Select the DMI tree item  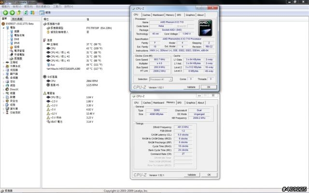(x=16, y=39)
